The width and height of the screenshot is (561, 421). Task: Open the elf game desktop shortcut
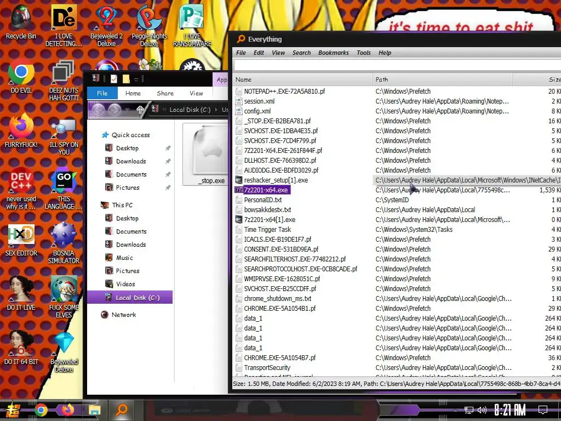point(64,297)
